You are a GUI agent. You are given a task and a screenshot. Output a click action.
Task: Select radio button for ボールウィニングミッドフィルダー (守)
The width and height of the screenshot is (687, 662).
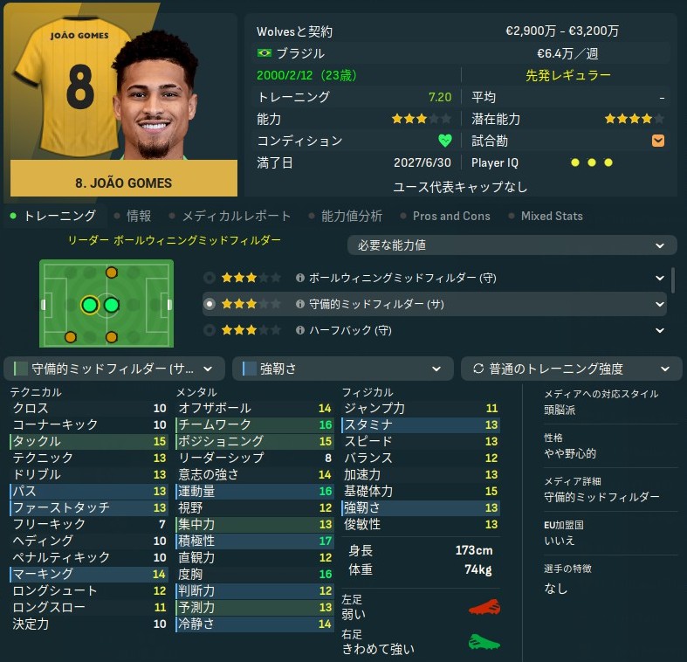(x=210, y=278)
